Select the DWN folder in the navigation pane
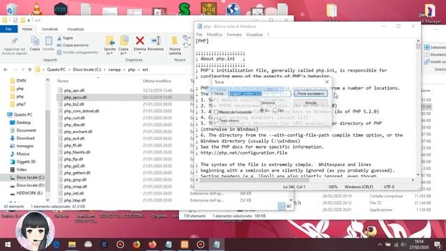The height and width of the screenshot is (251, 446). click(21, 81)
